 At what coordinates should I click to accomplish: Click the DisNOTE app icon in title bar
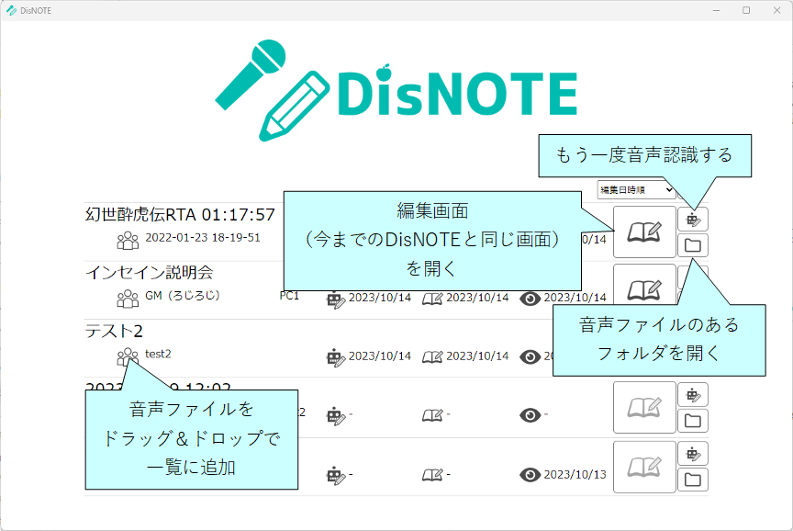click(x=11, y=10)
